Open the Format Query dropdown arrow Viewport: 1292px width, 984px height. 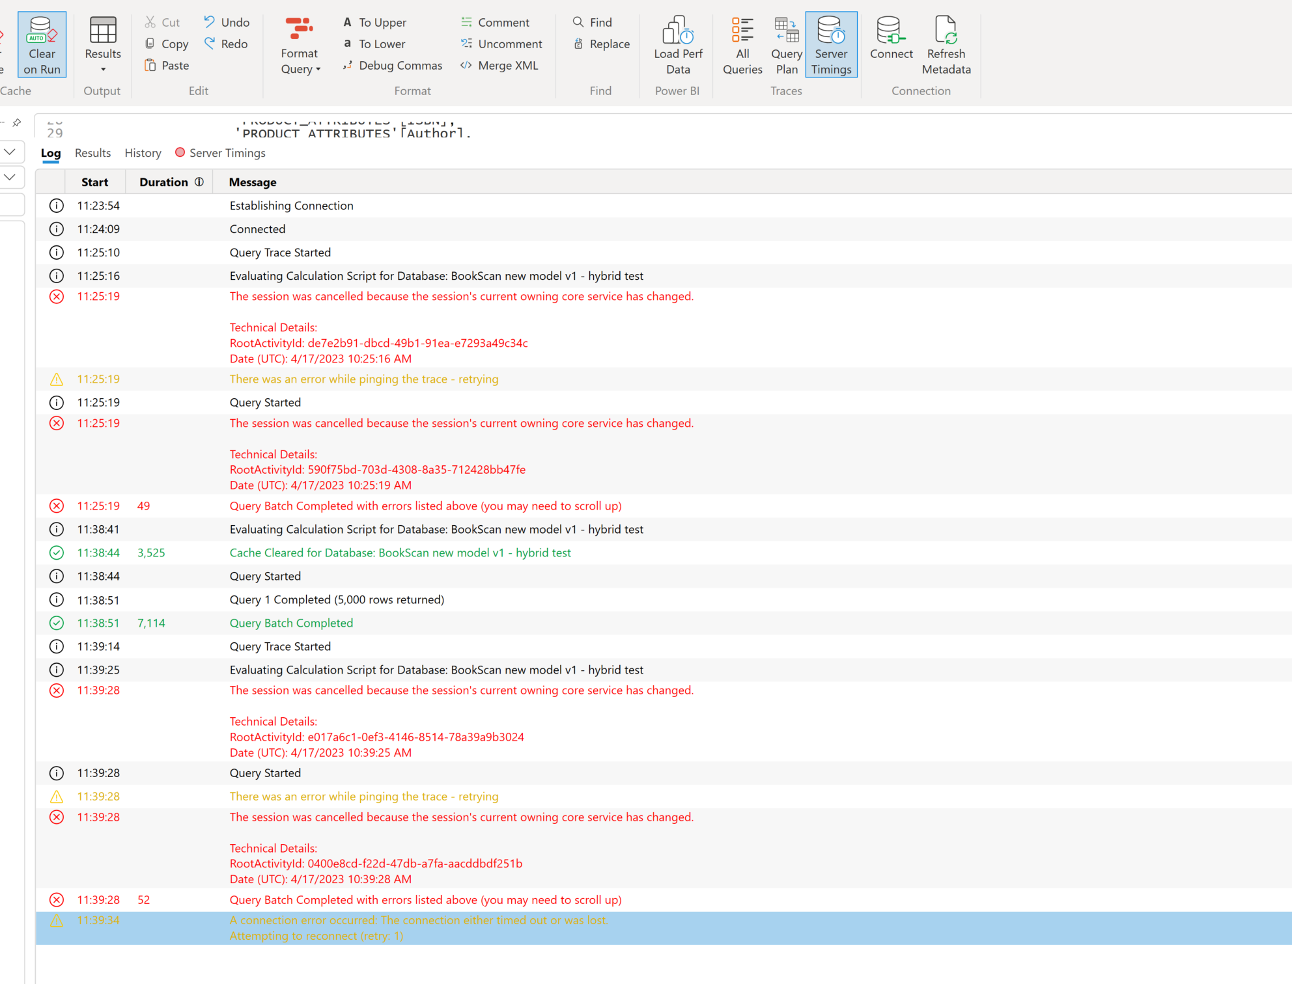(x=318, y=69)
